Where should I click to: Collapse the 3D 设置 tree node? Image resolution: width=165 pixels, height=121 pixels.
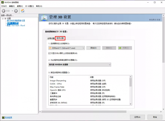pos(3,18)
